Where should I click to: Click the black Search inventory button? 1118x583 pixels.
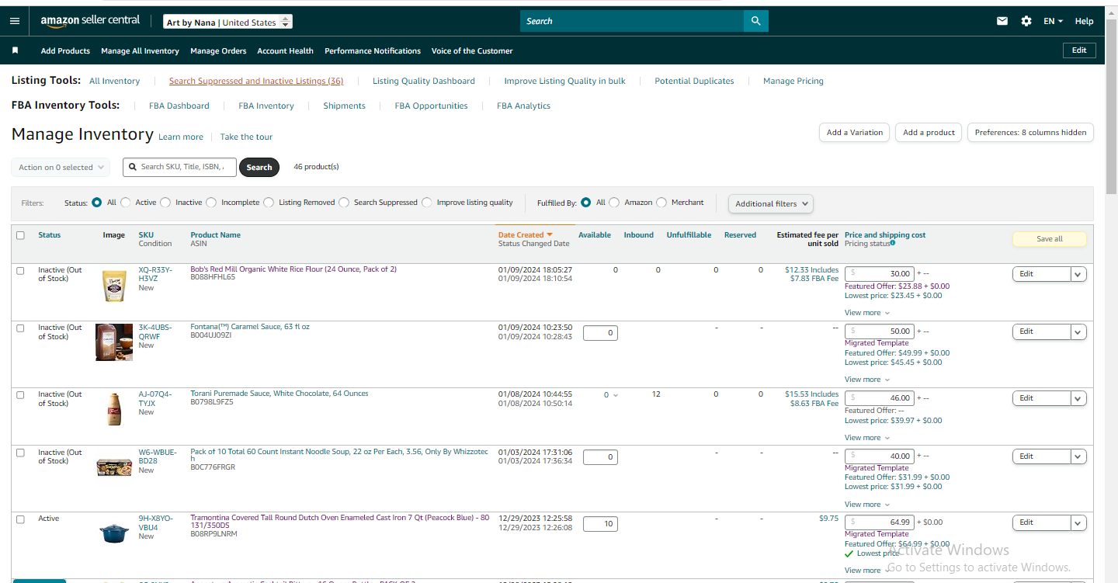tap(259, 167)
